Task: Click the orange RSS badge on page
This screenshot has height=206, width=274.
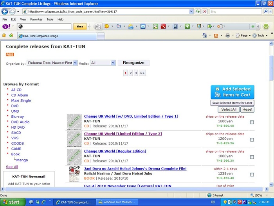Action: pos(10,55)
